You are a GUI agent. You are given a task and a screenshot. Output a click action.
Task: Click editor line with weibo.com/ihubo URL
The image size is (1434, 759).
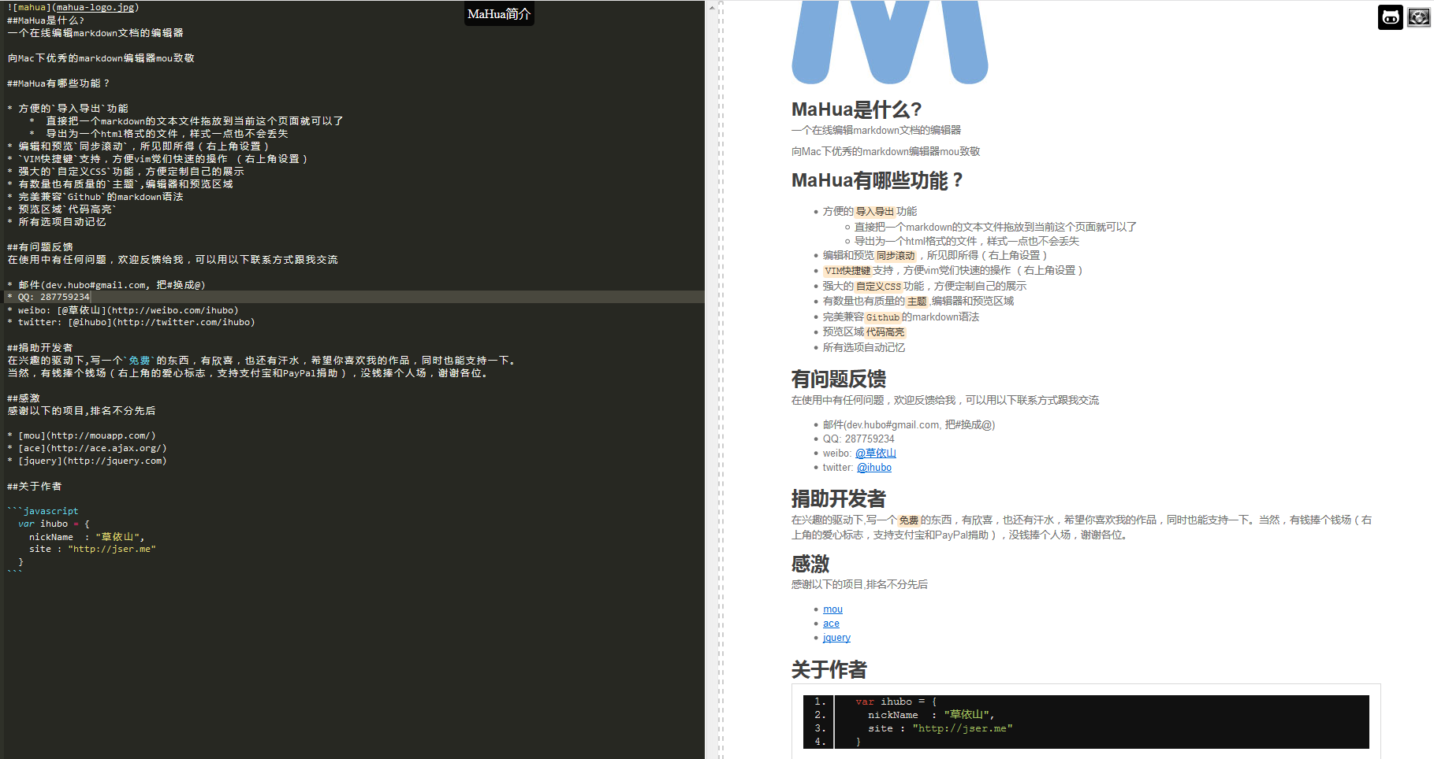pos(123,310)
